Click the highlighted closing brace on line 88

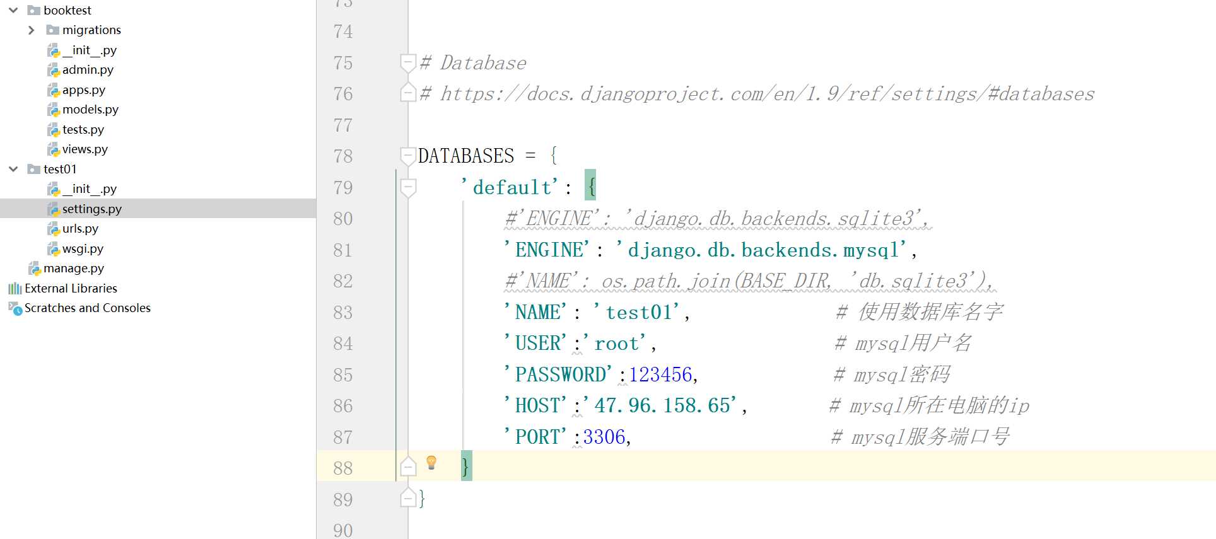coord(466,467)
